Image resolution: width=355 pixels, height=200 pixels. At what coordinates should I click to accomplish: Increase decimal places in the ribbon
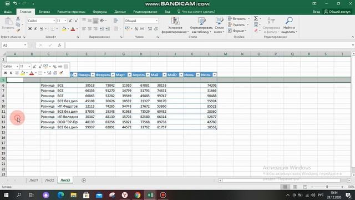point(150,29)
